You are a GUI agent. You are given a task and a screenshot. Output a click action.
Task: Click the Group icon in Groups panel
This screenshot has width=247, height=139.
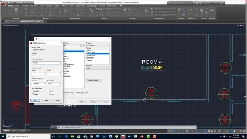[179, 10]
